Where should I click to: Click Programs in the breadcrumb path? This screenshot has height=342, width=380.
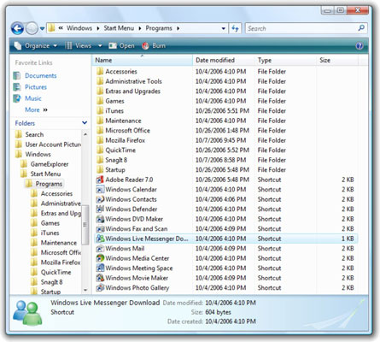[x=159, y=28]
